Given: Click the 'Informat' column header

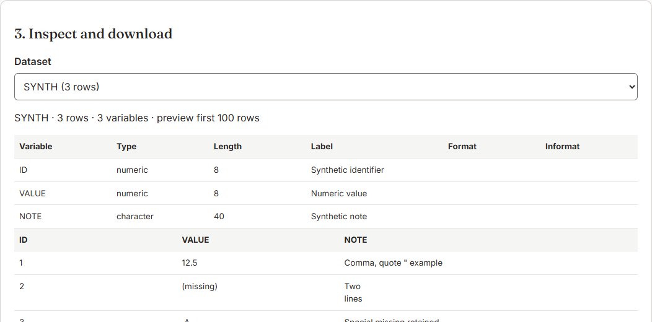Looking at the screenshot, I should click(x=562, y=146).
